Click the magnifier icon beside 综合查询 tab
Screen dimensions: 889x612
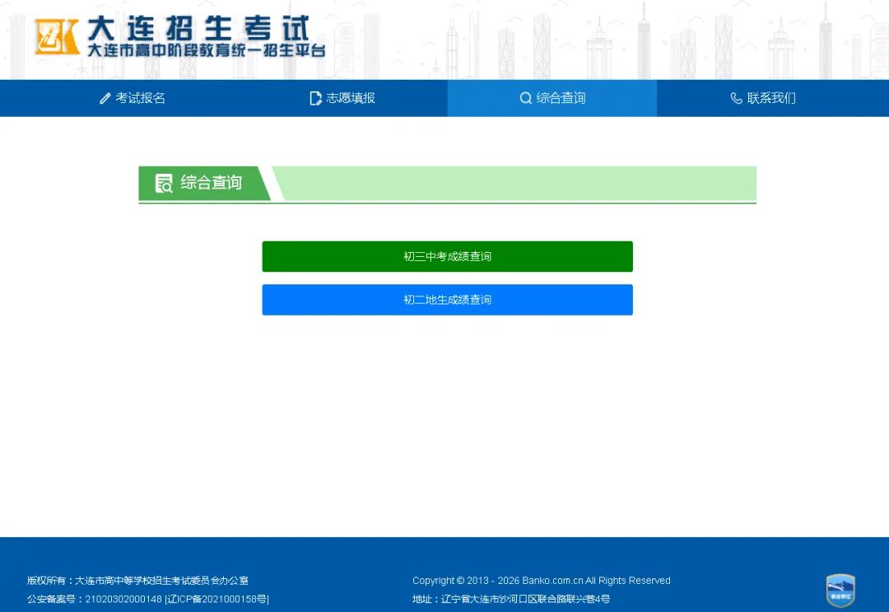click(x=525, y=98)
